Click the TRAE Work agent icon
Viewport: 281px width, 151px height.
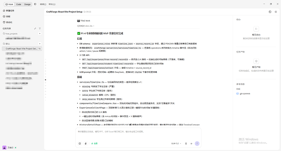(x=79, y=21)
